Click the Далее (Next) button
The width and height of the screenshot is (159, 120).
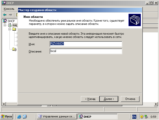click(x=109, y=99)
